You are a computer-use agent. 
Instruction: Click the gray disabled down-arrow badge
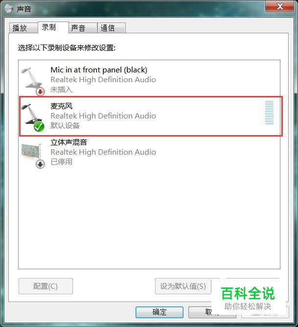40,164
